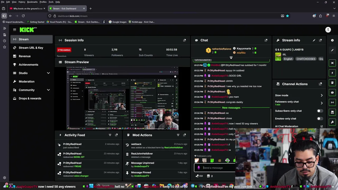338x190 pixels.
Task: Click the CHATCHOOSES tag
Action: [306, 59]
